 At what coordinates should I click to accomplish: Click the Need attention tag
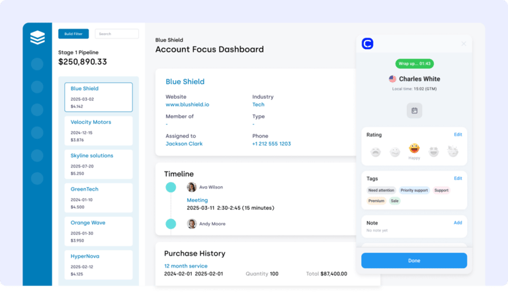(381, 191)
